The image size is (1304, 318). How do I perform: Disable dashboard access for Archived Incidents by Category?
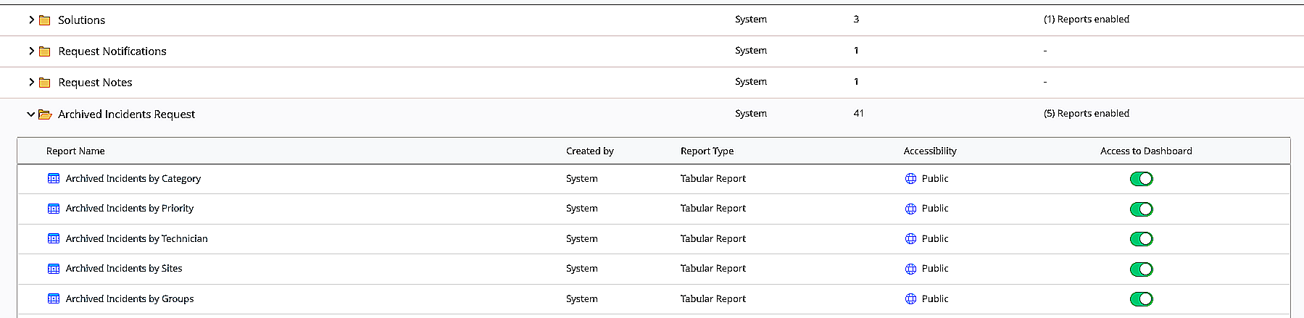click(x=1141, y=179)
